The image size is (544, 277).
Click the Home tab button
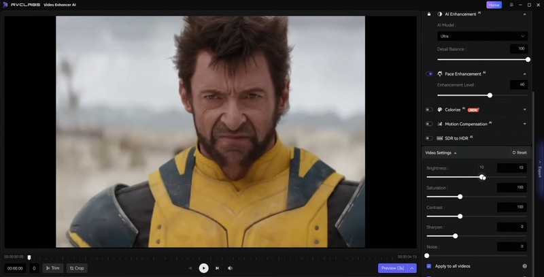pos(494,5)
